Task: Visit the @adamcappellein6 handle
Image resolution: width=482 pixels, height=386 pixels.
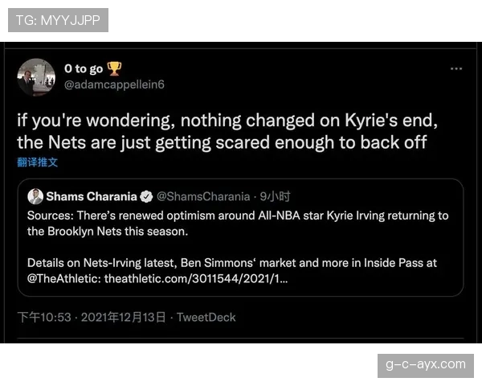Action: click(114, 84)
